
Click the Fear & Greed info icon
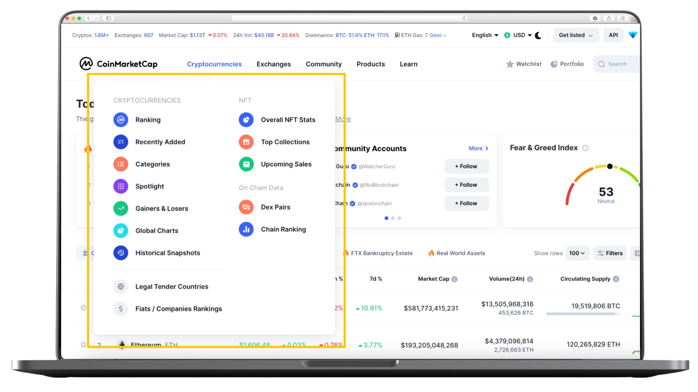[585, 148]
